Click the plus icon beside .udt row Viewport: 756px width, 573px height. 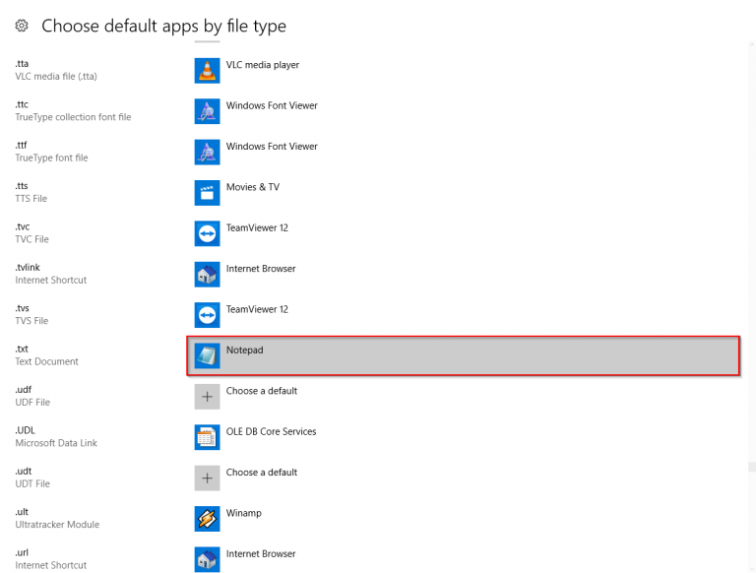pos(207,478)
